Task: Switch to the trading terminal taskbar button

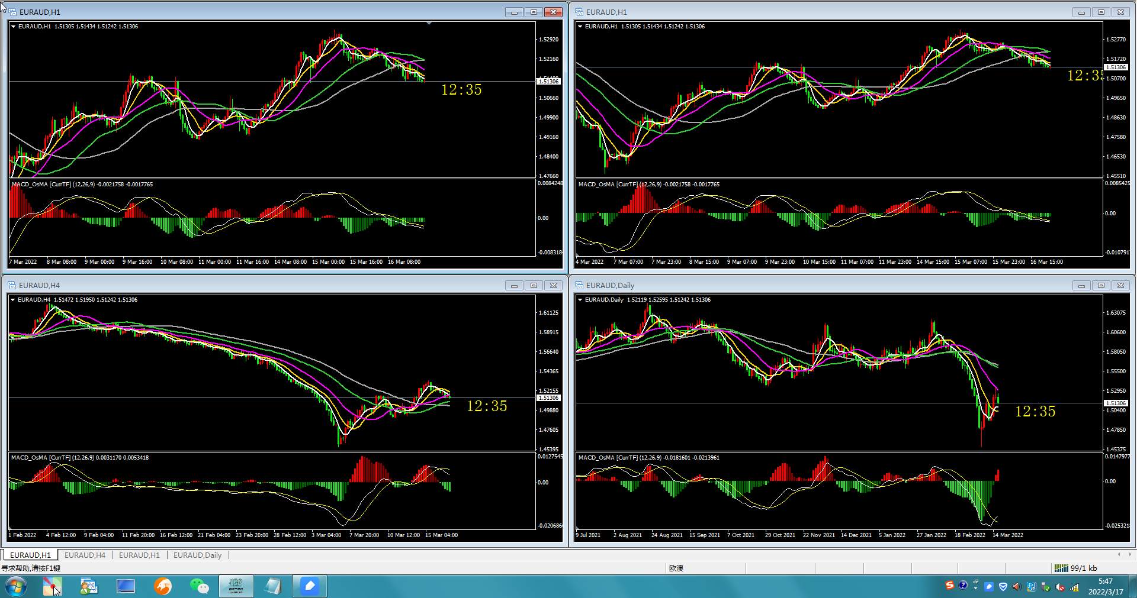Action: (x=236, y=586)
